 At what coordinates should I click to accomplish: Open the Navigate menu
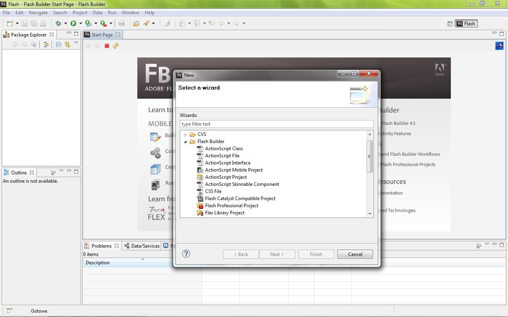tap(38, 13)
